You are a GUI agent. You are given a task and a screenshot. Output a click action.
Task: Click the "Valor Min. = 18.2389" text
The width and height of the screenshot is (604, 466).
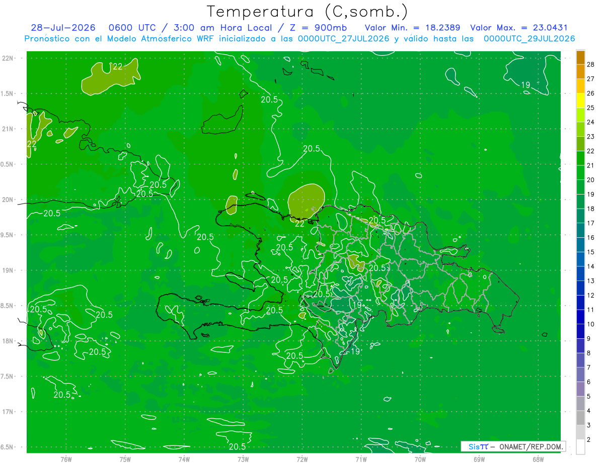pos(412,28)
